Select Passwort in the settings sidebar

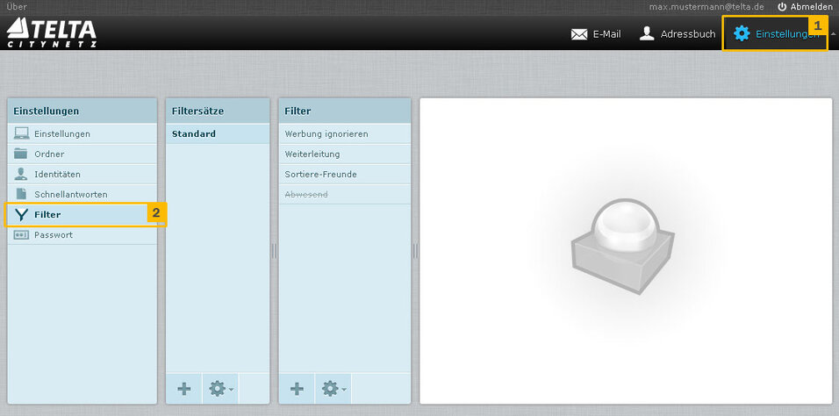point(82,235)
